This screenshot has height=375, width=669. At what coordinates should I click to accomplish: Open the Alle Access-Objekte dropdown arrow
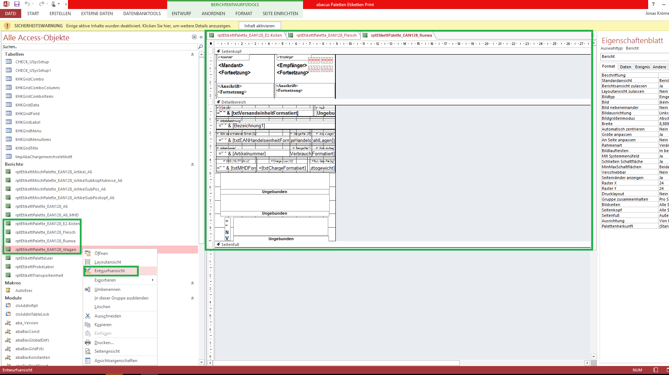click(194, 37)
